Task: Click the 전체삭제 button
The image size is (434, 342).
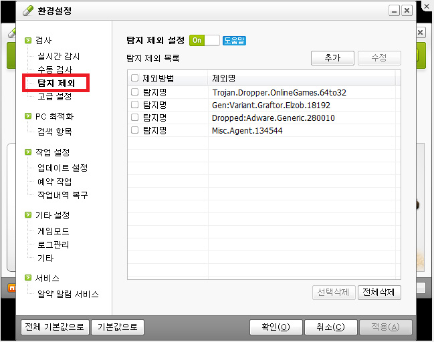Action: 379,293
